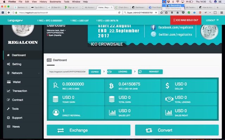Click the Exchange button
The height and width of the screenshot is (140, 225).
[x=89, y=130]
